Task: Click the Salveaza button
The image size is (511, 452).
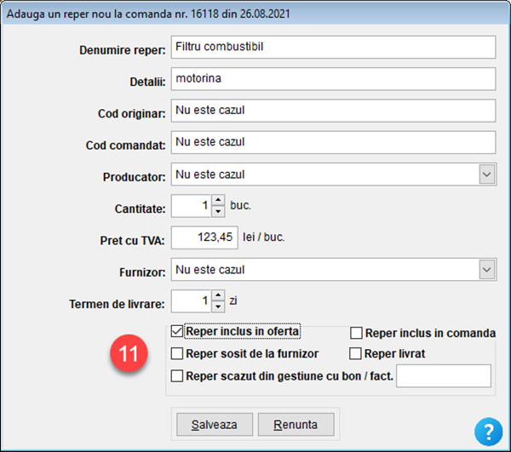Action: coord(215,425)
